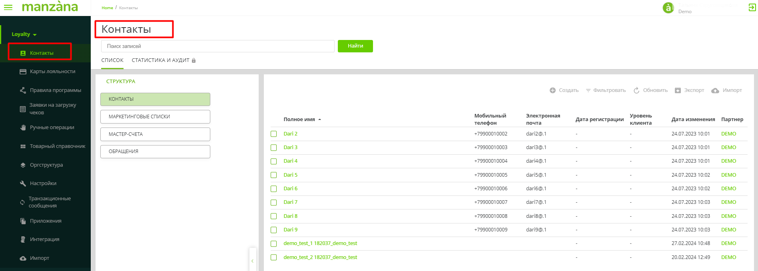The image size is (758, 271).
Task: Click the logout icon in top right
Action: [x=752, y=7]
